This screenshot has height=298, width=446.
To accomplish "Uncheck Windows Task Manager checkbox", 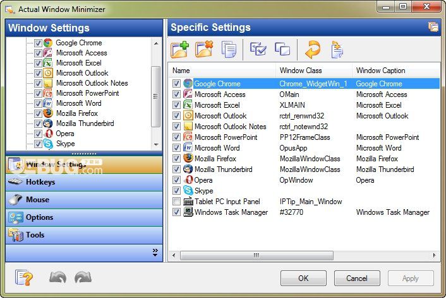I will pos(176,212).
